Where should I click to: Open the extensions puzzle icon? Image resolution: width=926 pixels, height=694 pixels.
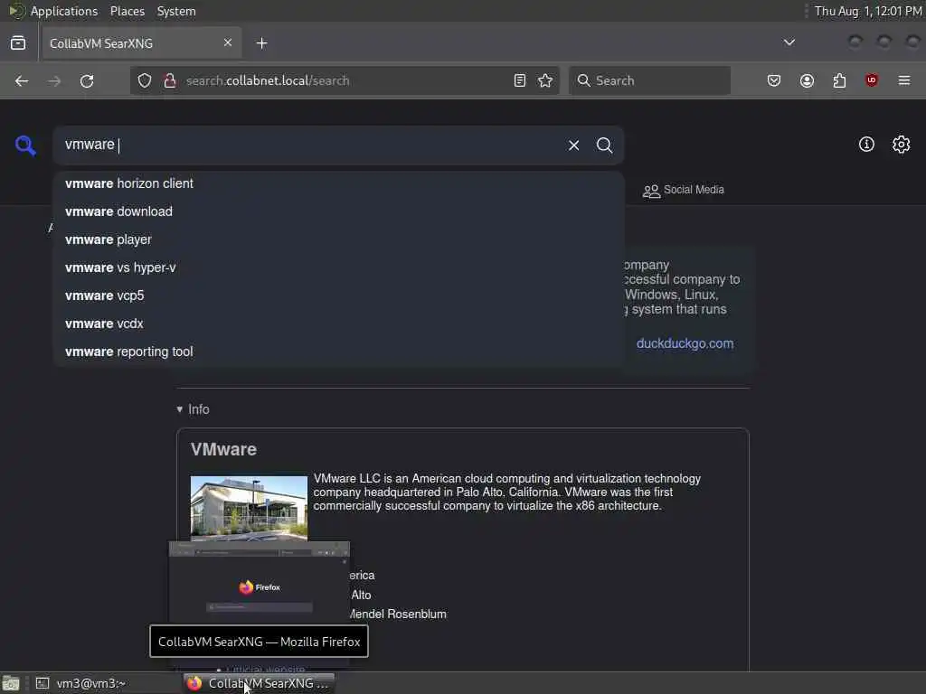click(x=840, y=80)
